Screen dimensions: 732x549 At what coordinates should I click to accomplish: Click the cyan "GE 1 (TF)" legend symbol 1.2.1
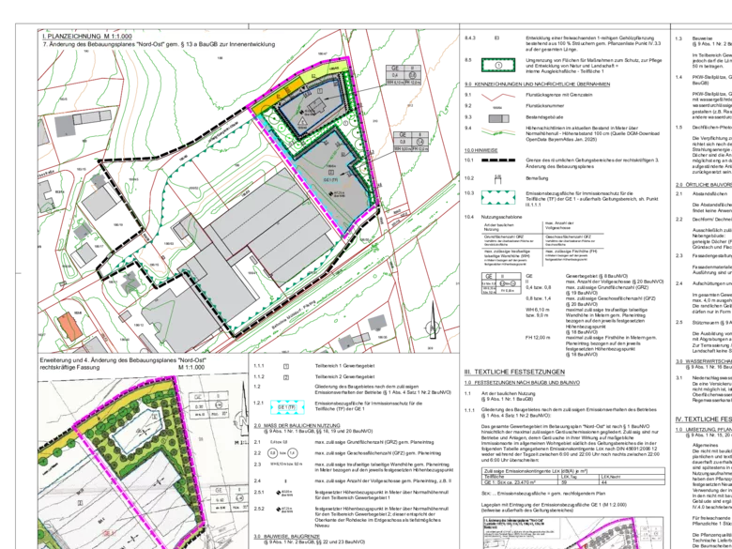(x=287, y=407)
